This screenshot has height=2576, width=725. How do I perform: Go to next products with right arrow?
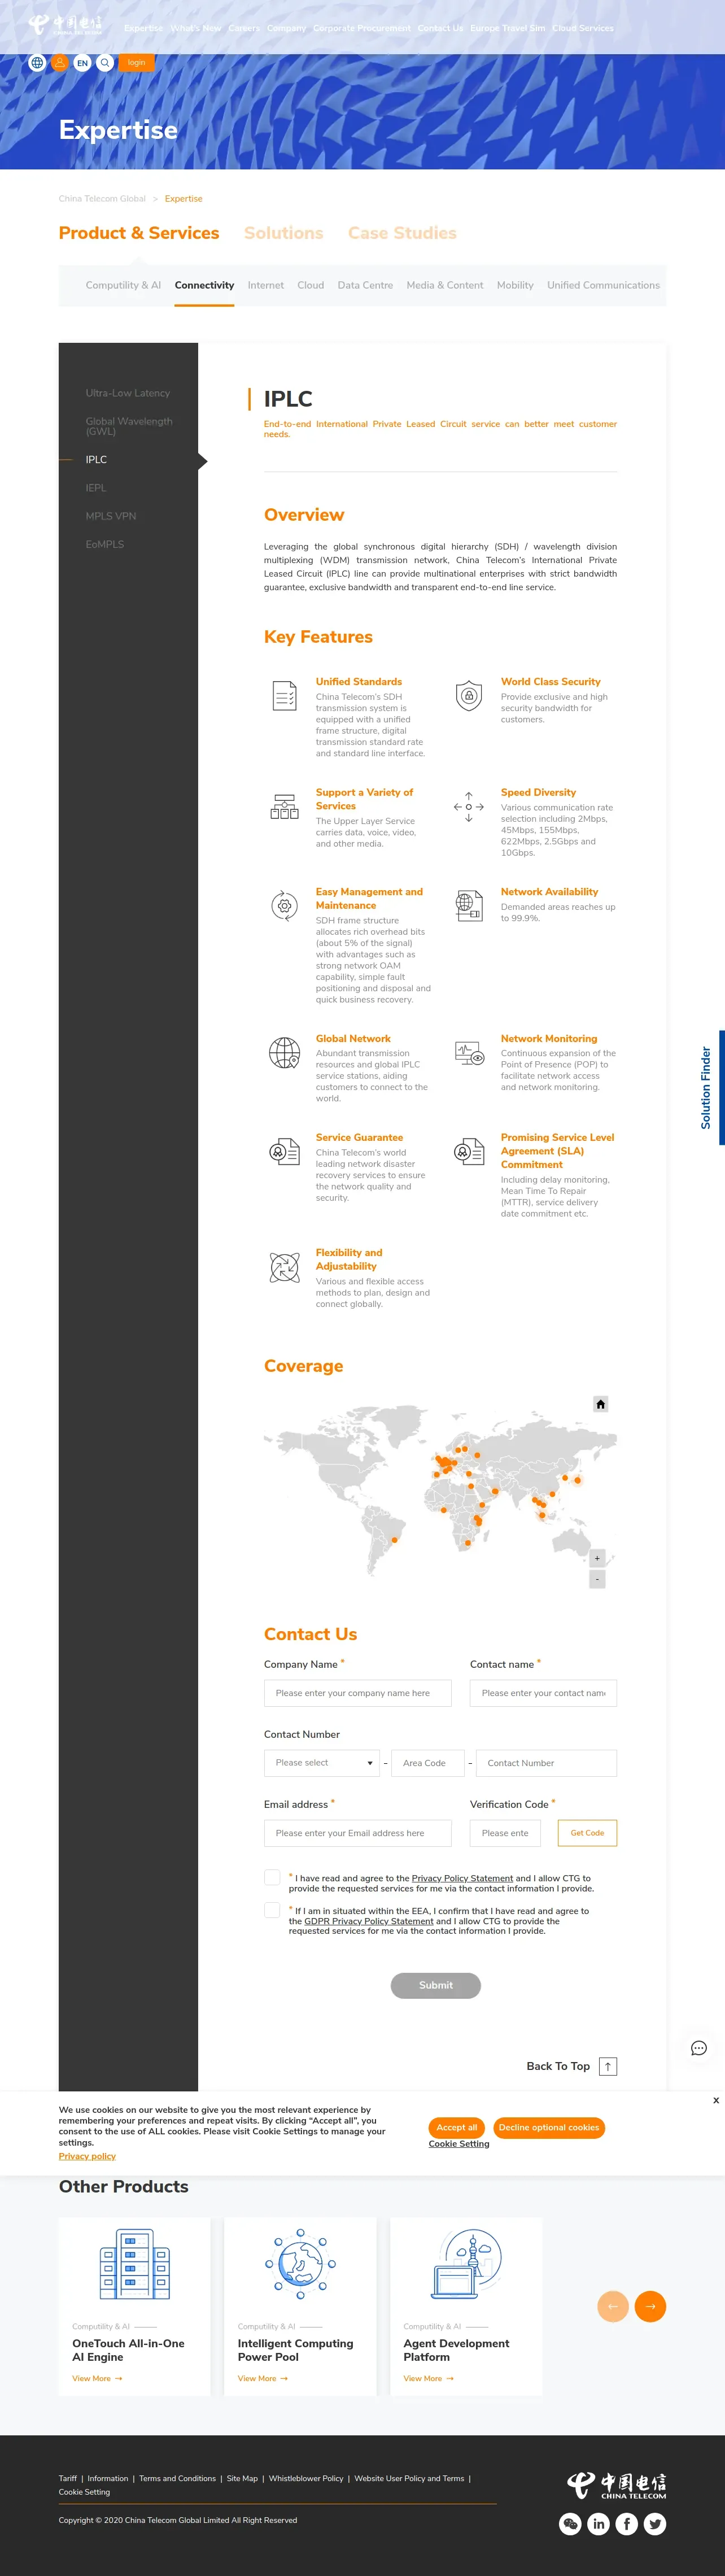[x=651, y=2306]
